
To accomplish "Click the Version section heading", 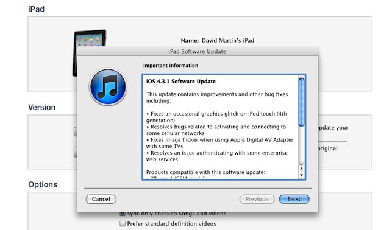I will pos(41,107).
